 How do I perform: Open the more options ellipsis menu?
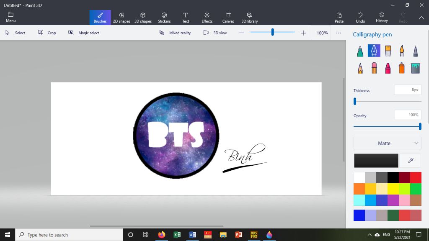339,33
